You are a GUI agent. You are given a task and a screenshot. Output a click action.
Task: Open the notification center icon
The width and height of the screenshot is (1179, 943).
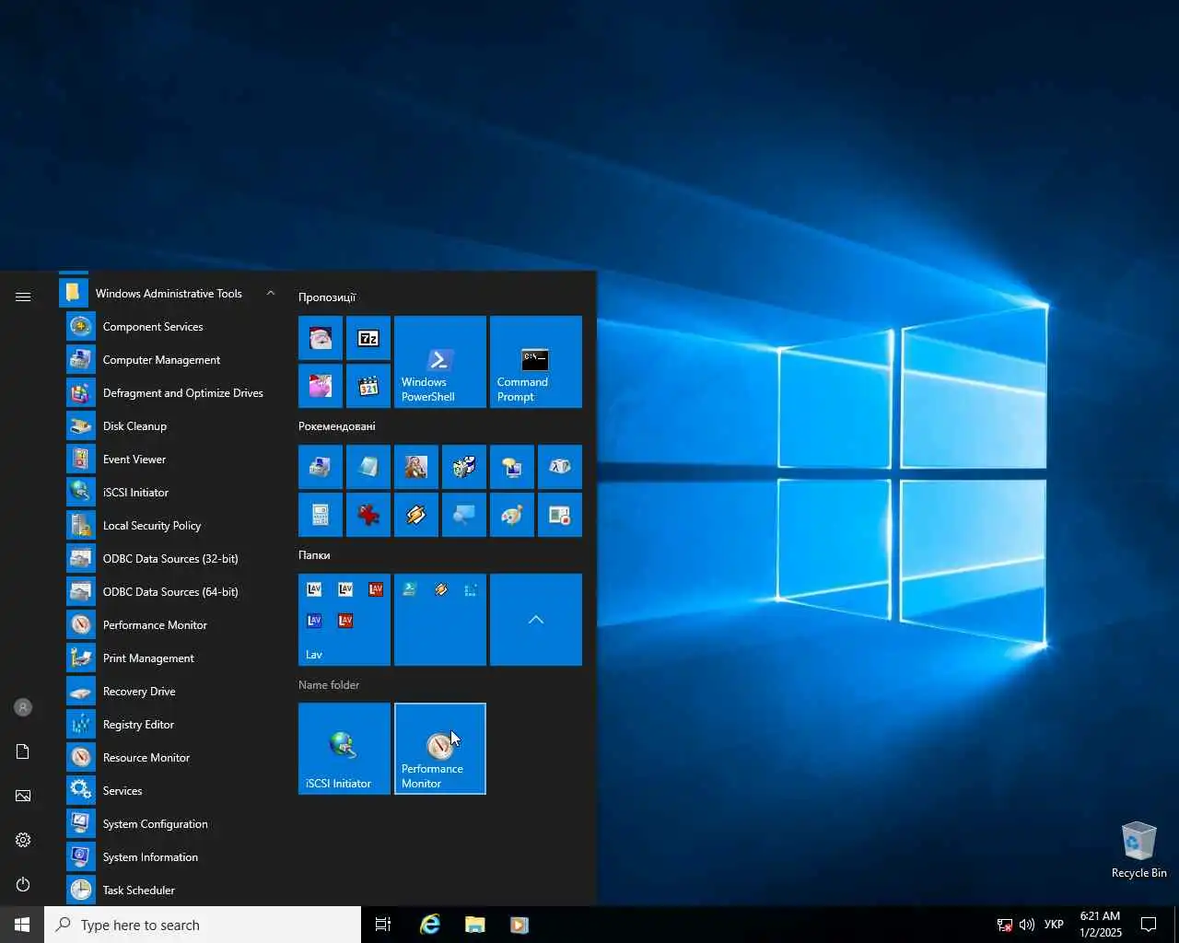point(1149,925)
